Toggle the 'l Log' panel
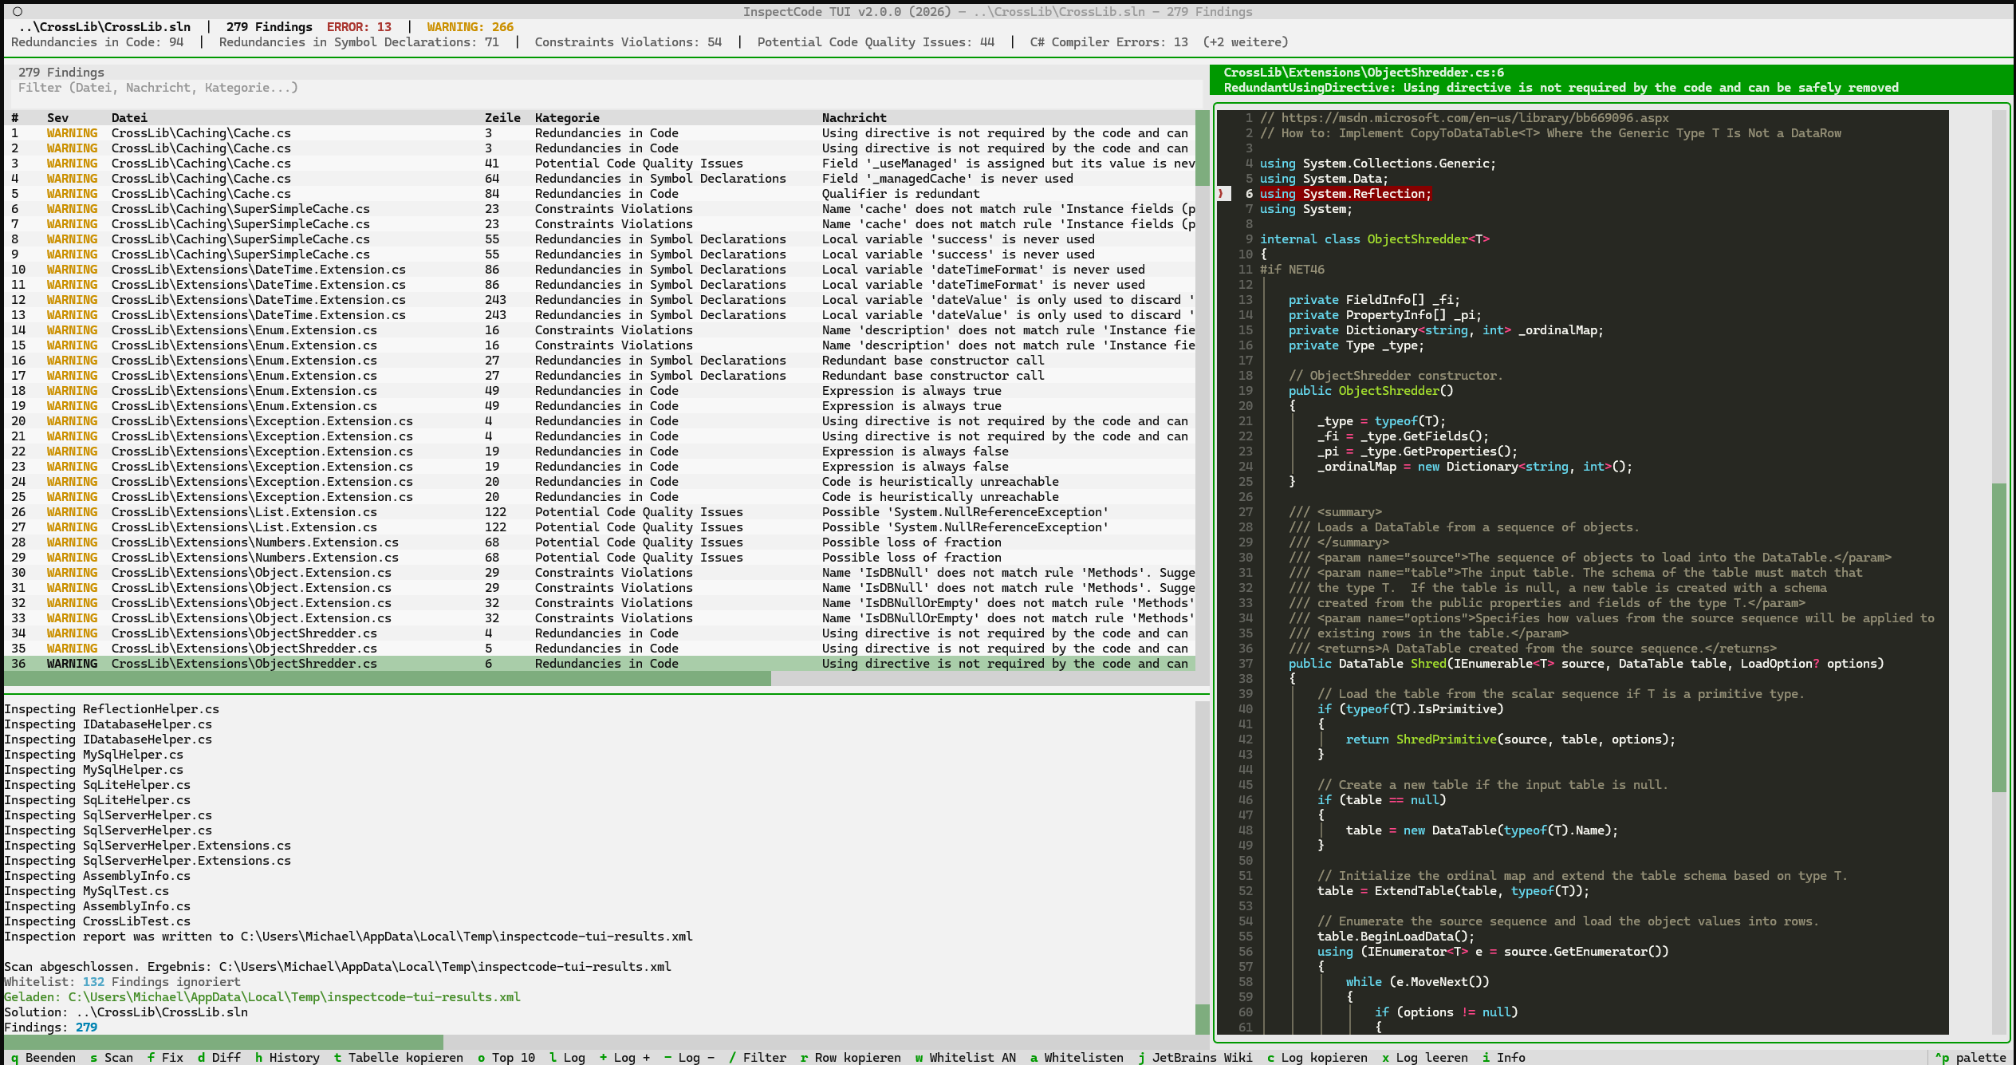Image resolution: width=2016 pixels, height=1065 pixels. [x=567, y=1057]
